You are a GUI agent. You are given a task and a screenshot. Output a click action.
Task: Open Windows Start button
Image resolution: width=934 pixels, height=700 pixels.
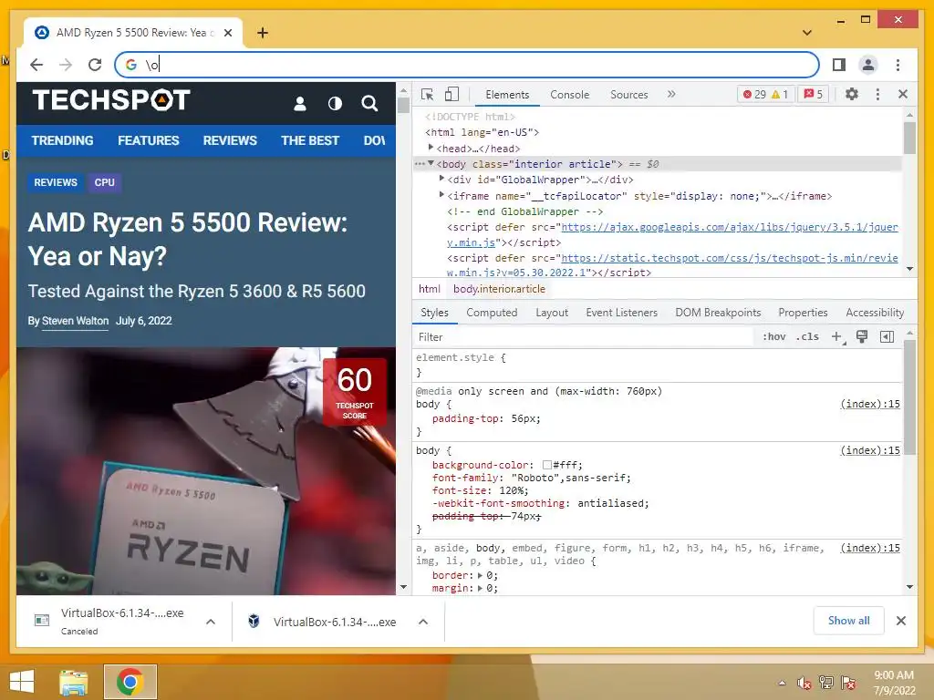pos(22,682)
